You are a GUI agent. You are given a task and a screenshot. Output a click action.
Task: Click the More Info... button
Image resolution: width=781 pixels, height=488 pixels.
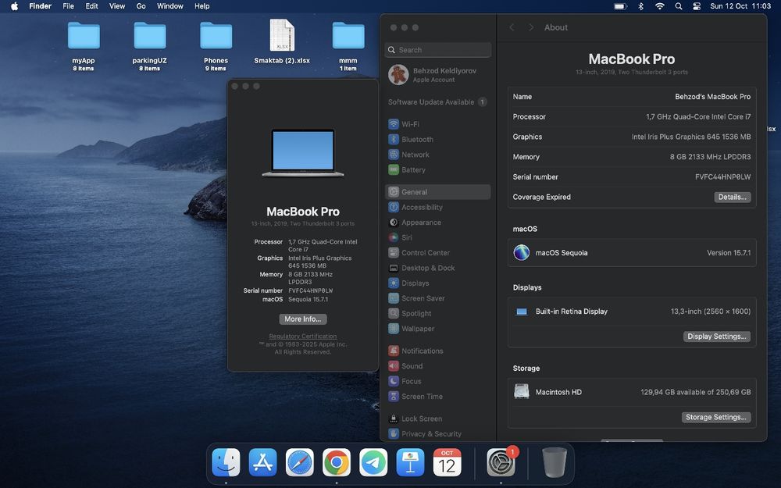(x=303, y=319)
